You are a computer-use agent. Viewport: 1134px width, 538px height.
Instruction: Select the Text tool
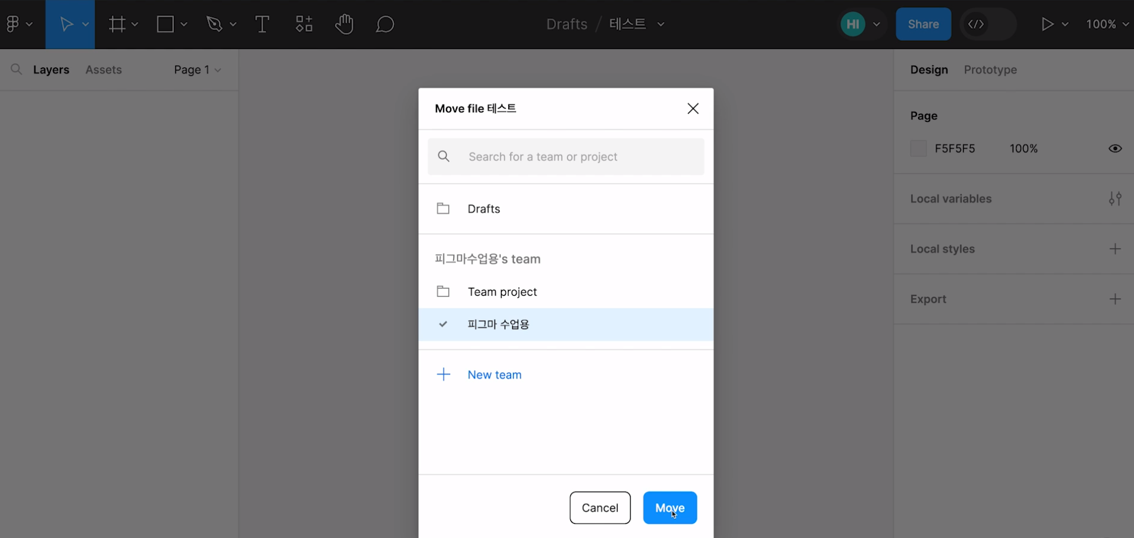click(x=262, y=24)
